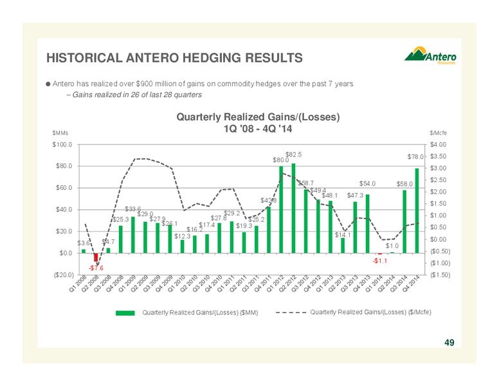Click the '-$7.6' red data label
The image size is (499, 386).
tap(96, 268)
